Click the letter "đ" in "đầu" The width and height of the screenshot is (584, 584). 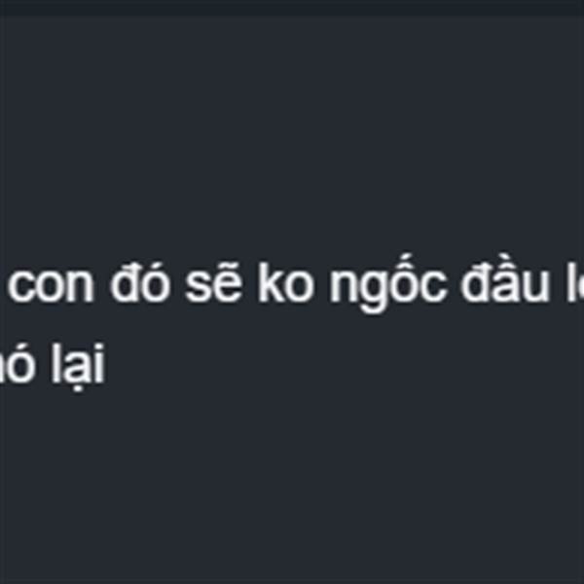474,281
